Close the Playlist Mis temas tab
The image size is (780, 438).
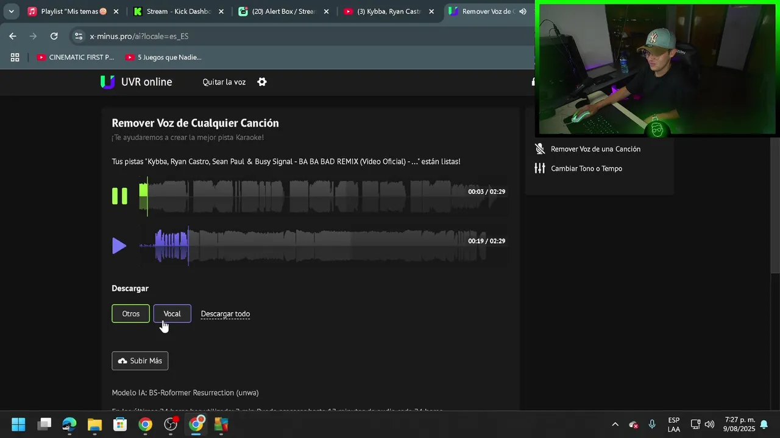(x=116, y=12)
